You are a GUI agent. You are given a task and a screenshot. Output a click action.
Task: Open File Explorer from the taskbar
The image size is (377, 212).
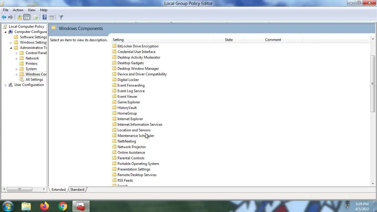tap(26, 206)
